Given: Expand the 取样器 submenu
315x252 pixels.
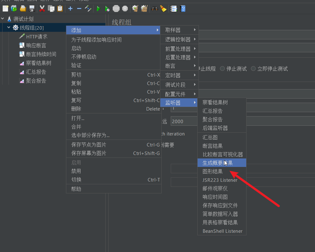Looking at the screenshot, I should click(179, 30).
